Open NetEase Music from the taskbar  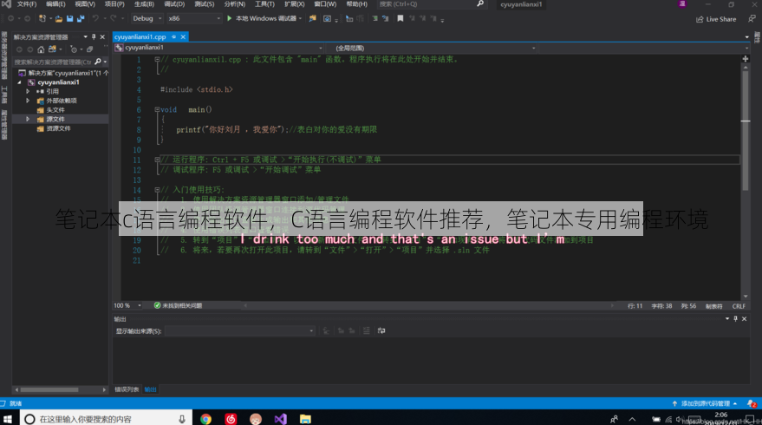tap(231, 419)
